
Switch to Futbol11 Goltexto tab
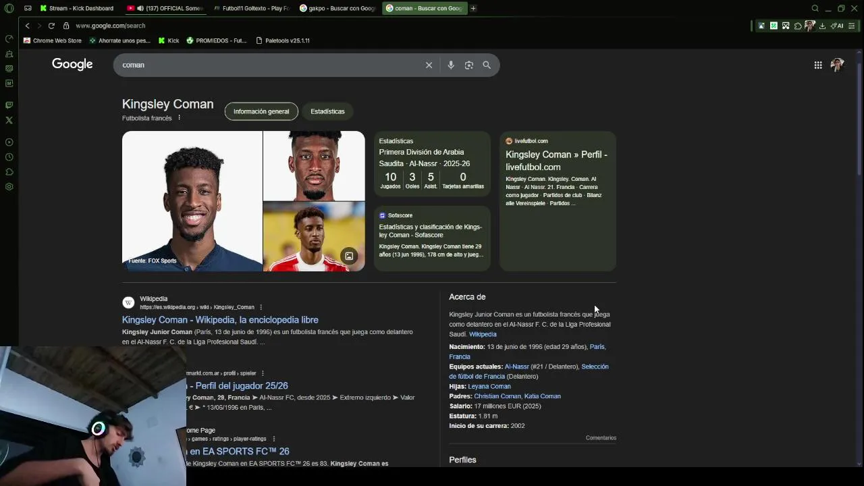pos(250,8)
